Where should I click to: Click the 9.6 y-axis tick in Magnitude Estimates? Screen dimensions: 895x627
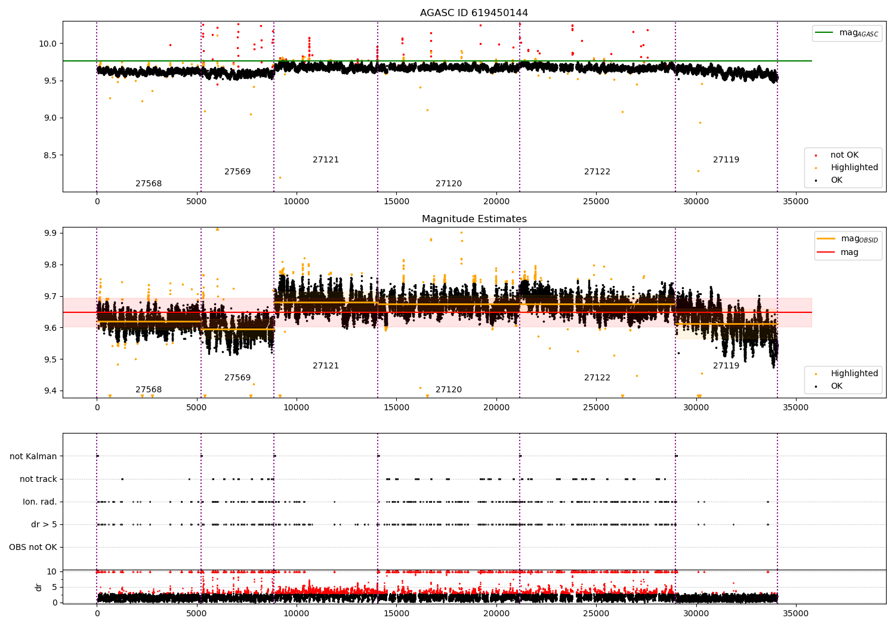coord(51,328)
